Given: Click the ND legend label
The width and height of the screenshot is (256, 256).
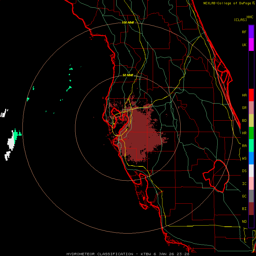Looking at the screenshot, I should click(244, 221).
